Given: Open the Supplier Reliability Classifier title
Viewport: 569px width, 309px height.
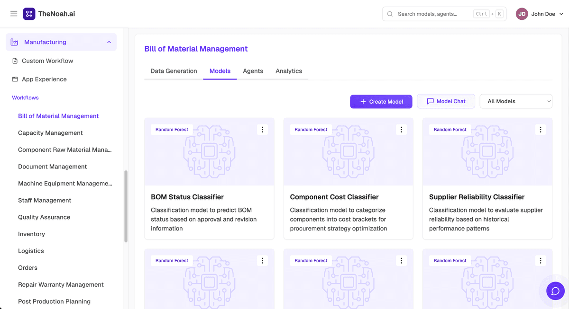Looking at the screenshot, I should tap(477, 197).
